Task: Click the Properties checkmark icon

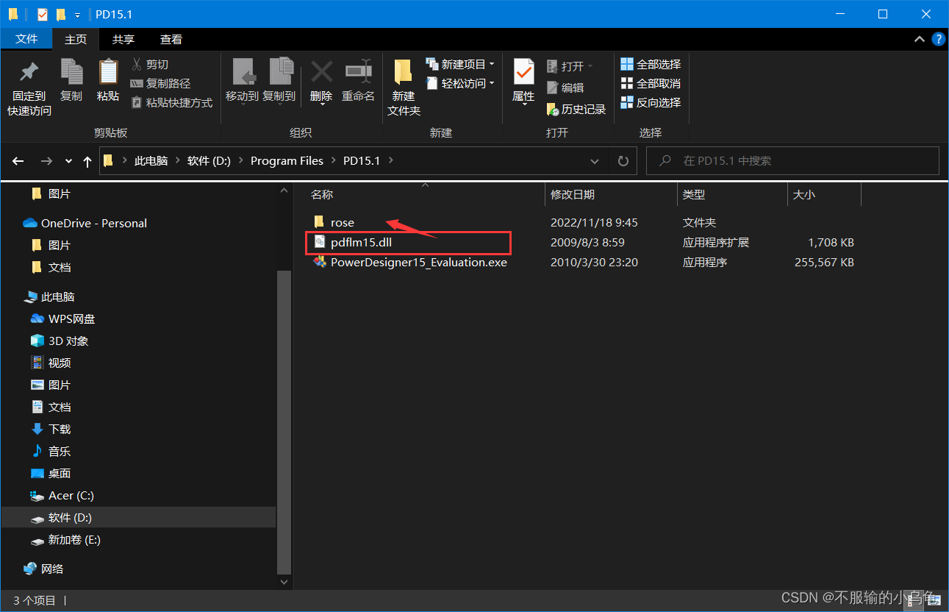Action: point(523,72)
